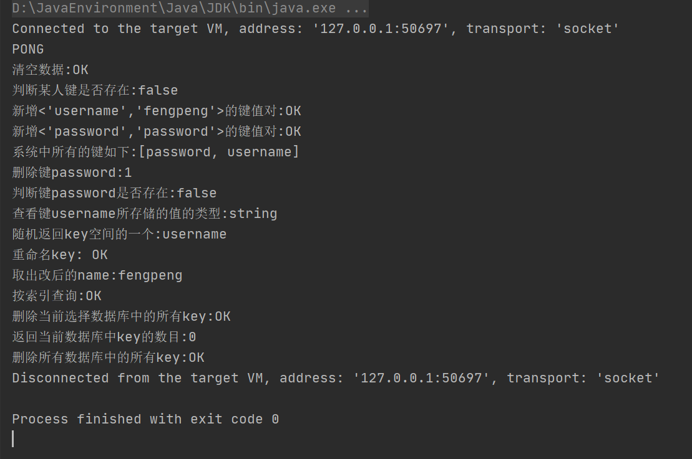Click the '删除当前选择数据库中的所有key:OK' line

coord(121,316)
